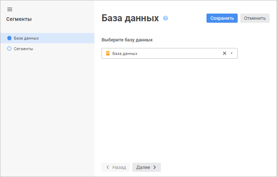Viewport: 277px width, 177px height.
Task: Click the large База данных page heading
Action: (x=130, y=18)
